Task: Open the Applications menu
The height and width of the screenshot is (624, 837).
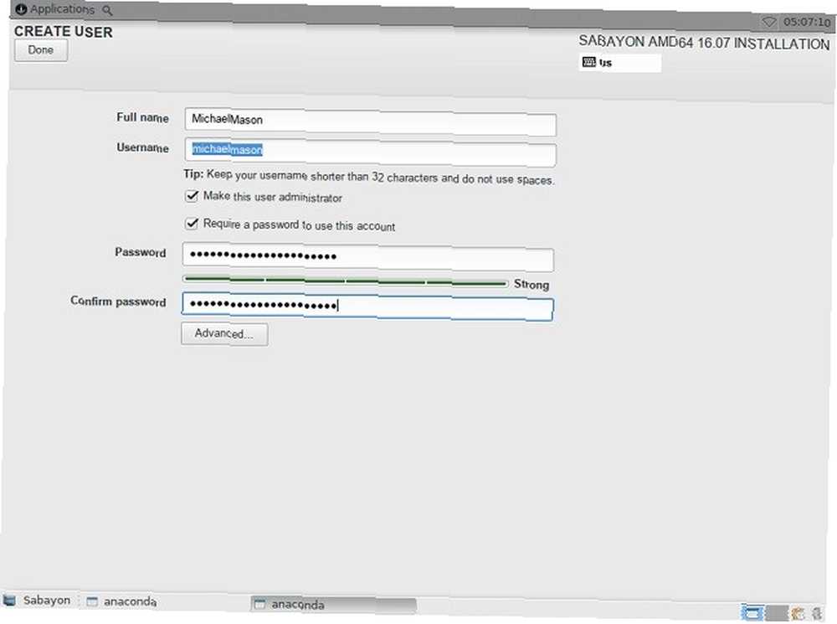Action: (55, 9)
